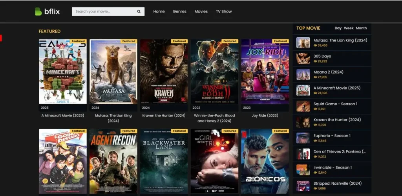Screen dimensions: 402x196
Task: Click eye views icon beside 39,466
Action: click(315, 45)
